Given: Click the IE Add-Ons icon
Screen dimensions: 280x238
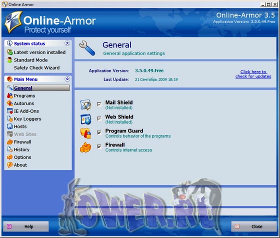Looking at the screenshot, I should pyautogui.click(x=9, y=111).
